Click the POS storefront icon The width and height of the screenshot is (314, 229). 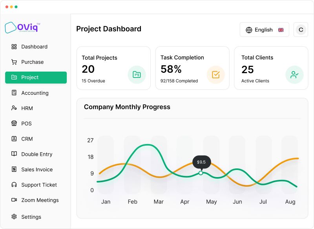[14, 123]
